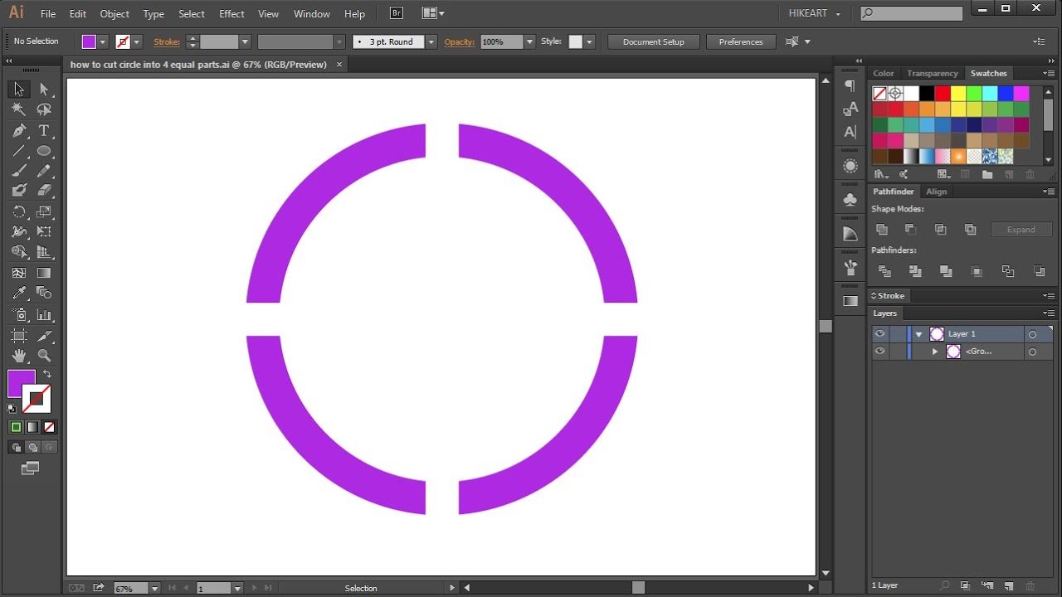Select the Magic Wand tool
Screen dimensions: 1062x597
point(19,109)
